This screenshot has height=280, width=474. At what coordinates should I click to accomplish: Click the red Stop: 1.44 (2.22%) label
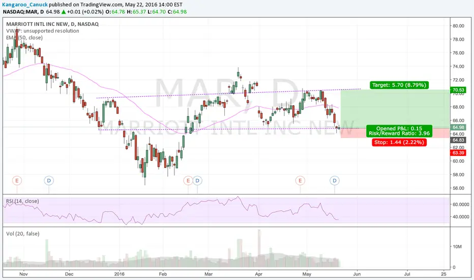399,142
